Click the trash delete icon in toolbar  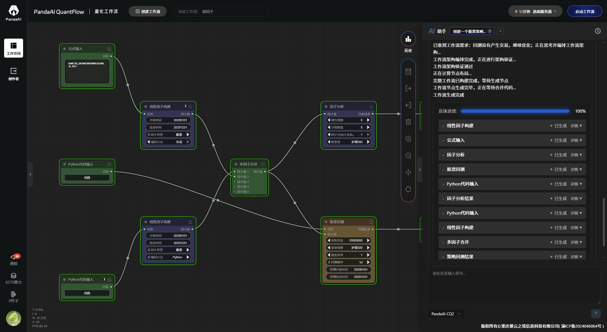point(408,122)
